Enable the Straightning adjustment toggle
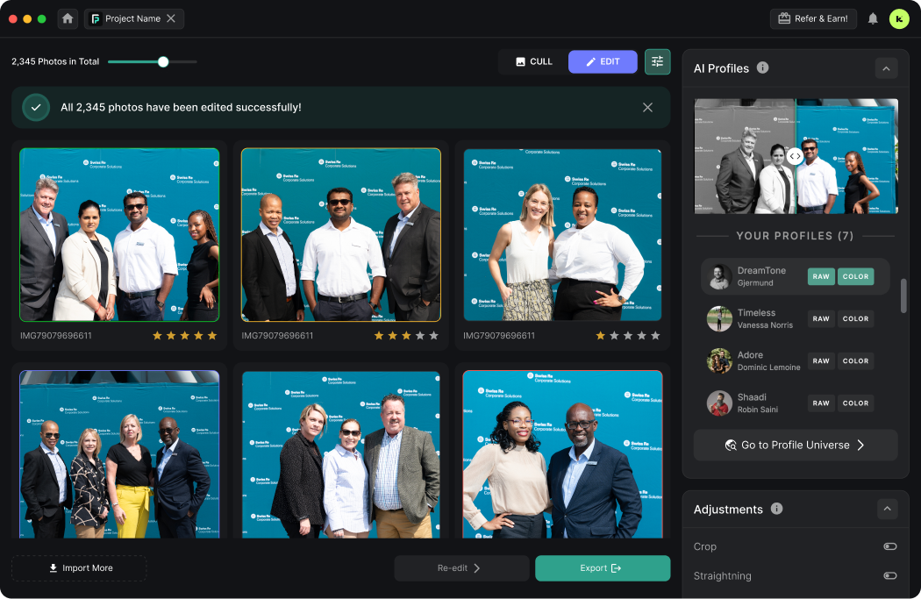The height and width of the screenshot is (599, 921). tap(889, 576)
